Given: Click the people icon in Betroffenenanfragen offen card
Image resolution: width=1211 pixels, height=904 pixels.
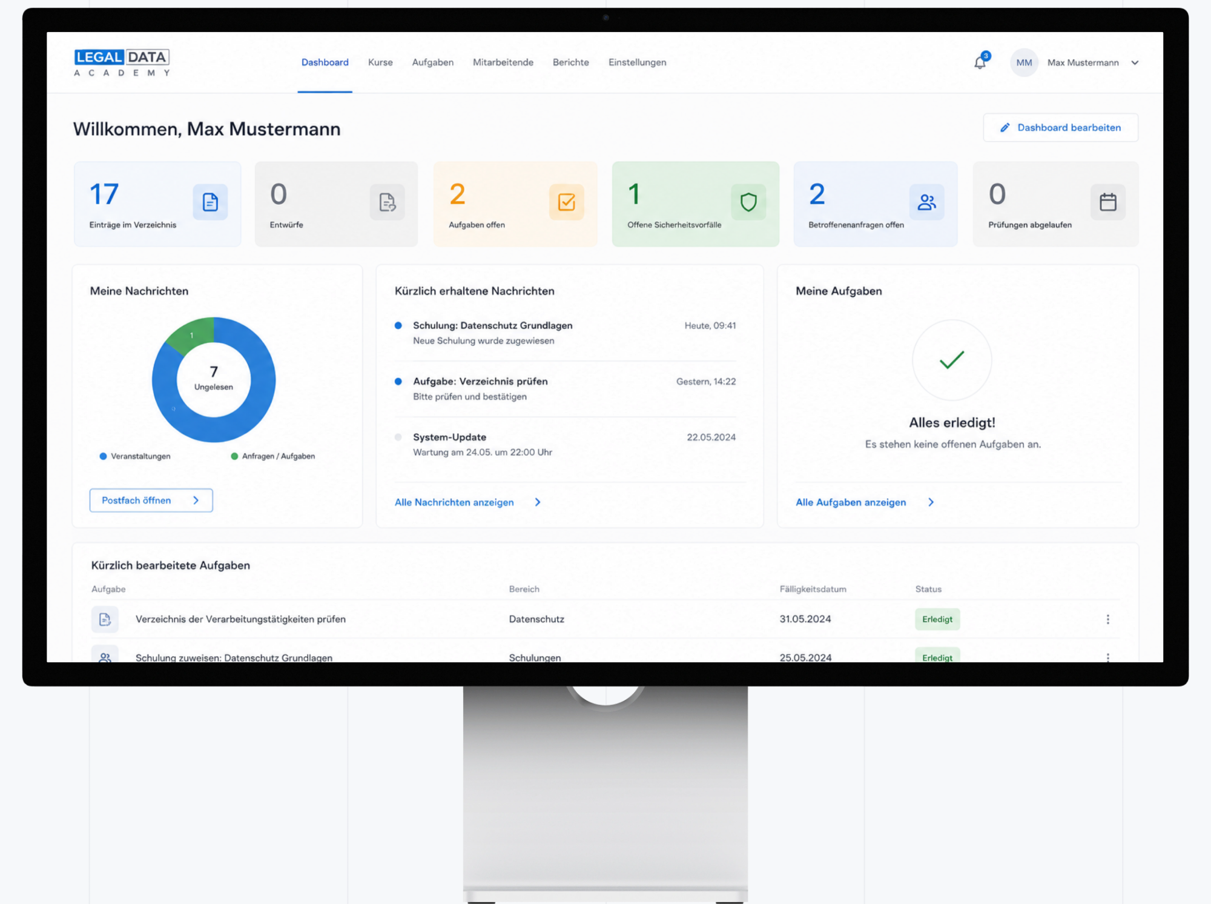Looking at the screenshot, I should (926, 202).
